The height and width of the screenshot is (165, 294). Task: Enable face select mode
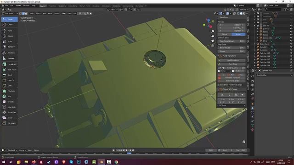coord(26,13)
